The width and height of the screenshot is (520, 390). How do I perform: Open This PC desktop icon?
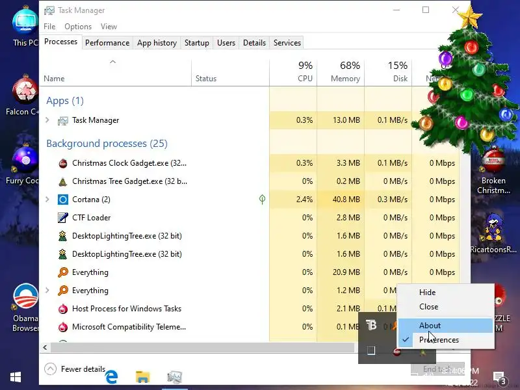pos(25,25)
